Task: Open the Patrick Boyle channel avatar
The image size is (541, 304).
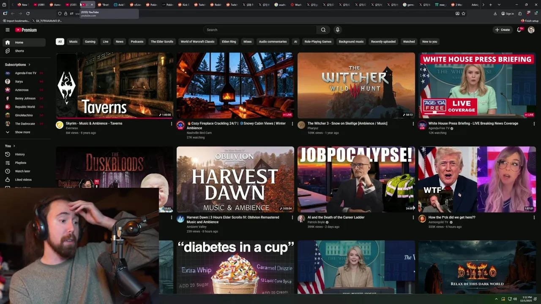Action: tap(301, 219)
